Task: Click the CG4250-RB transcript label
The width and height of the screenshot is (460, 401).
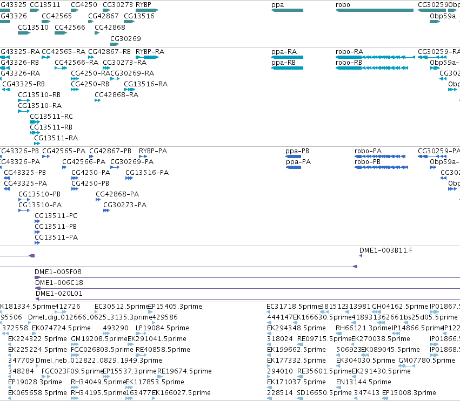Action: [x=90, y=84]
